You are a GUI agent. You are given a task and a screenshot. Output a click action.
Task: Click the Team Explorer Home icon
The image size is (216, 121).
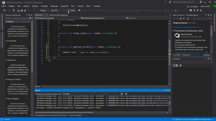181,18
